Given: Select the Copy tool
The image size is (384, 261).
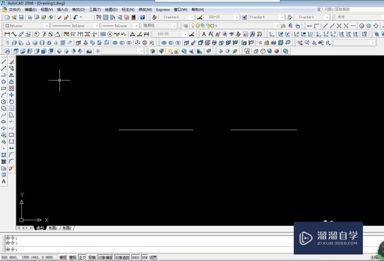Looking at the screenshot, I should click(x=11, y=68).
